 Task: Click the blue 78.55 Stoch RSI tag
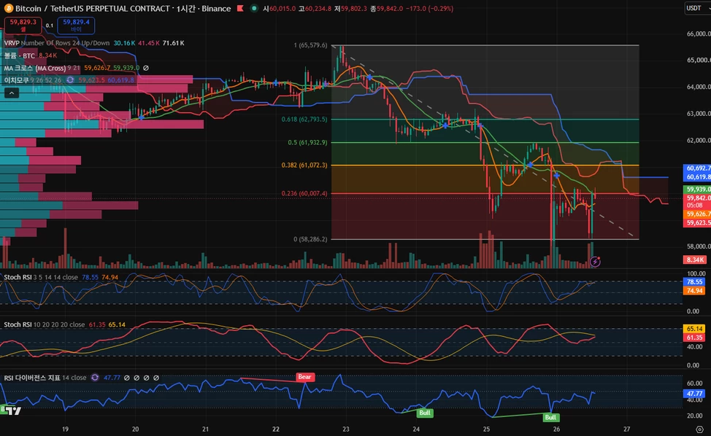pos(694,281)
